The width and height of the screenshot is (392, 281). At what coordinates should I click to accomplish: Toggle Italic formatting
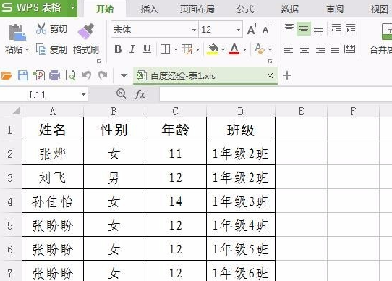(132, 49)
